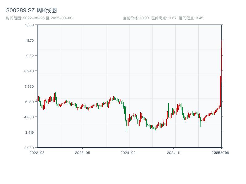The width and height of the screenshot is (246, 184).
Task: Click the 11.70 y-axis tick label
Action: pos(30,40)
